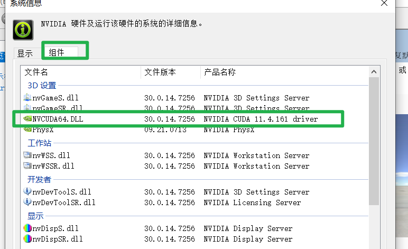Click the scrollbar up arrow
Image resolution: width=408 pixels, height=249 pixels.
[374, 72]
